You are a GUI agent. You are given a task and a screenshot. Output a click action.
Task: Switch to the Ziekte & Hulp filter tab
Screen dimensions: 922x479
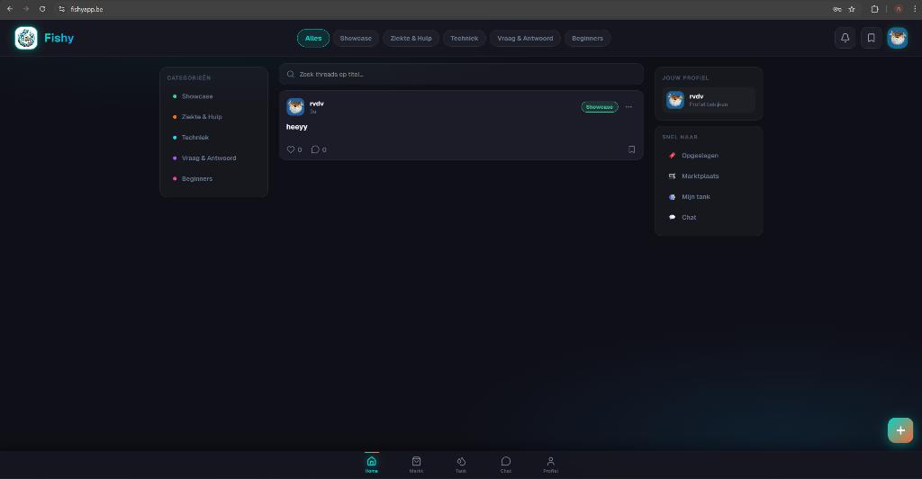coord(411,38)
